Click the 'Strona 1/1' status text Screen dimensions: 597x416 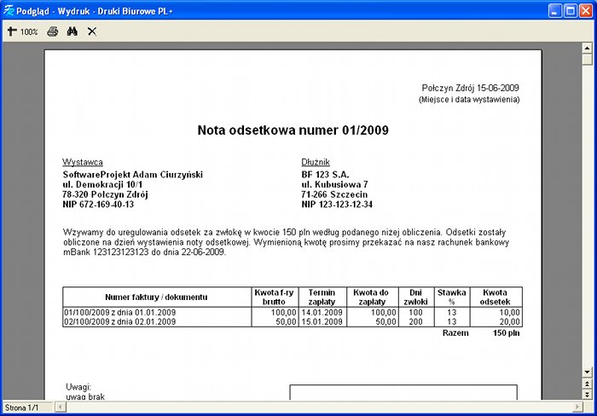coord(21,407)
